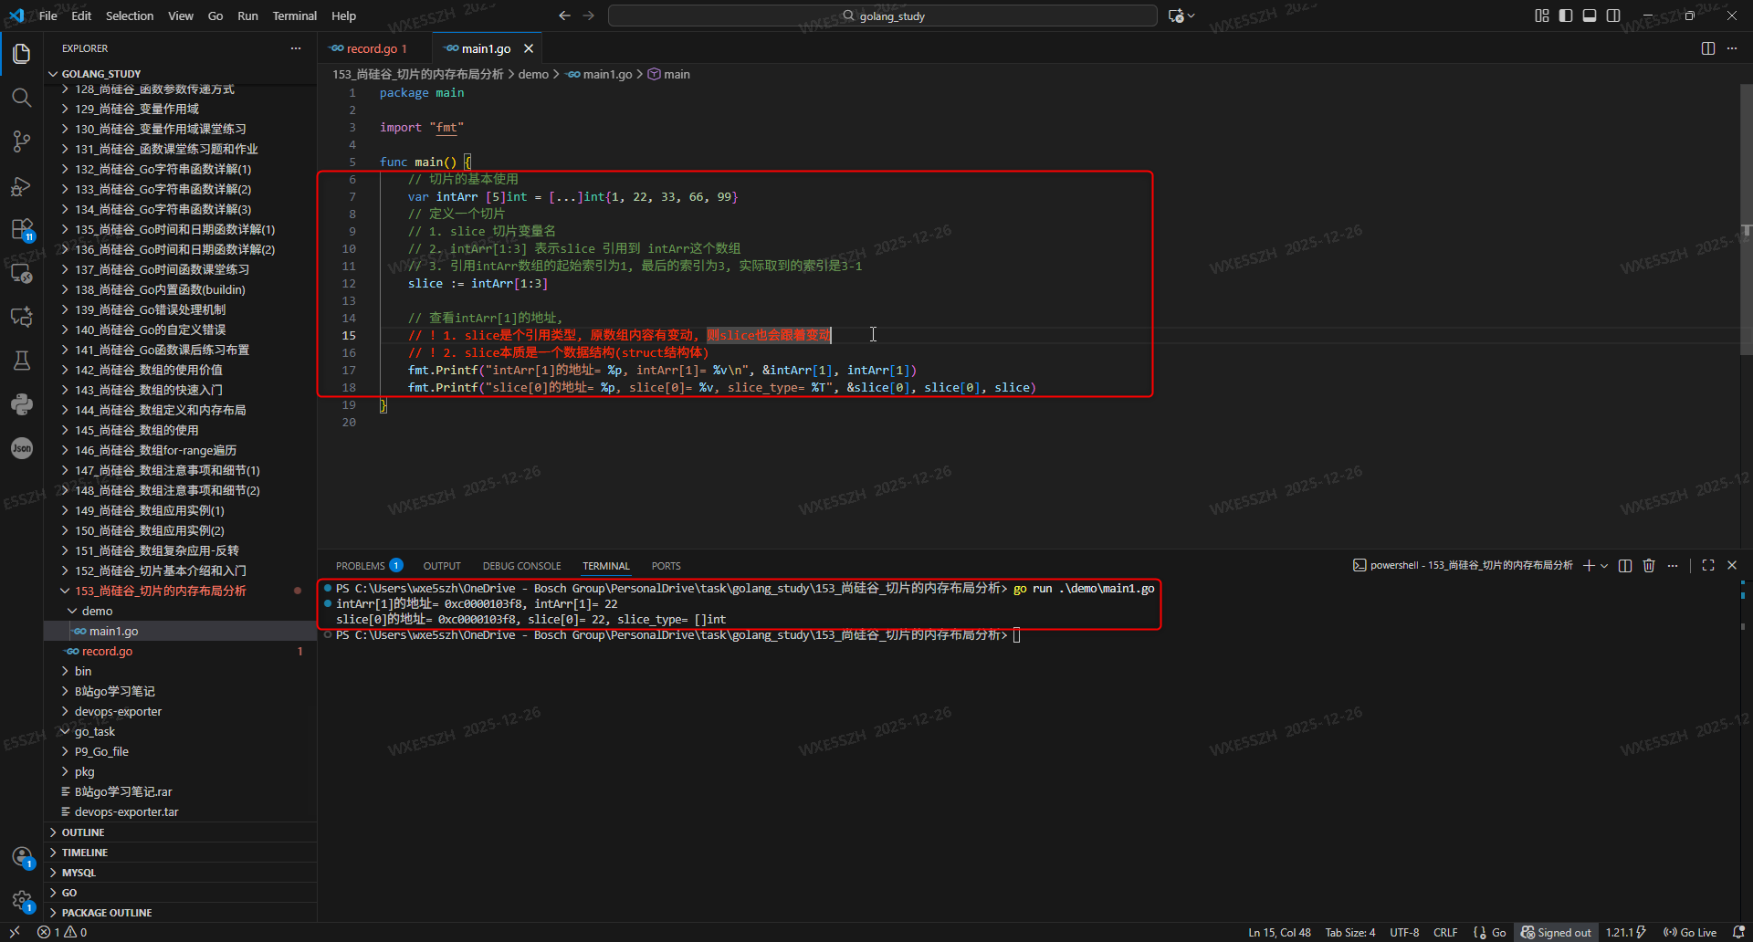The width and height of the screenshot is (1753, 942).
Task: Open editor More Actions menu
Action: [x=1732, y=48]
